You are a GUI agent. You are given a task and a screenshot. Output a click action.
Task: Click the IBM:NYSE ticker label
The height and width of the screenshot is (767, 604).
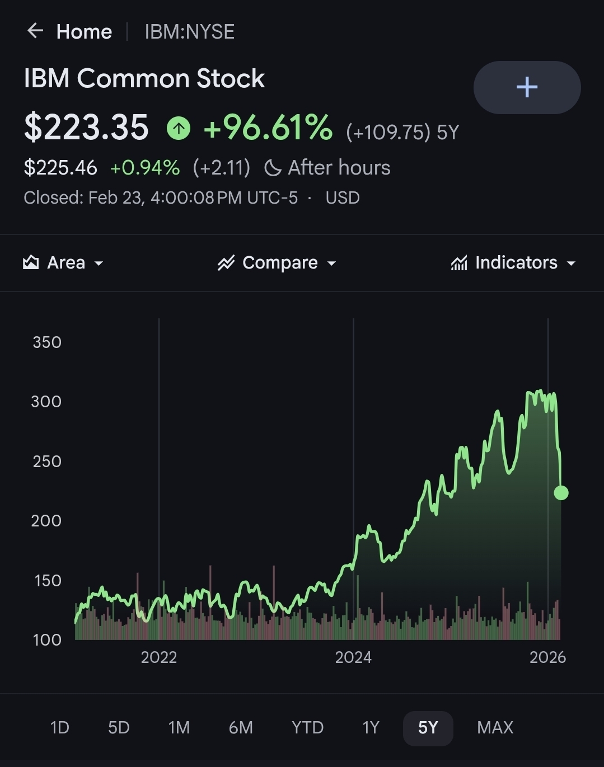point(189,32)
